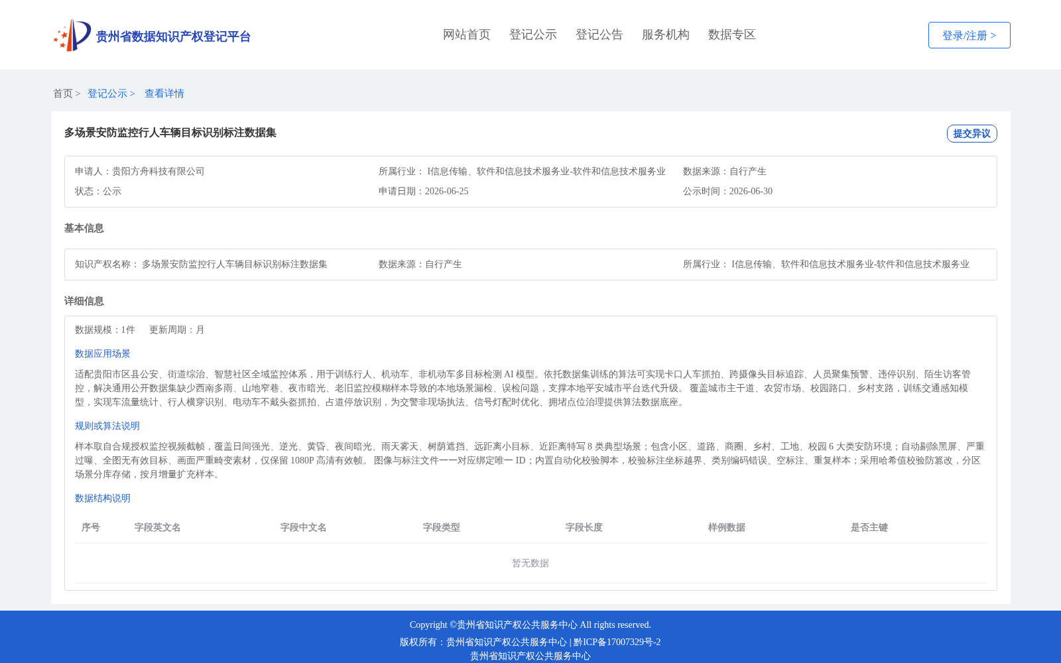Open 登记公示 navigation menu
Image resolution: width=1061 pixels, height=663 pixels.
click(533, 34)
